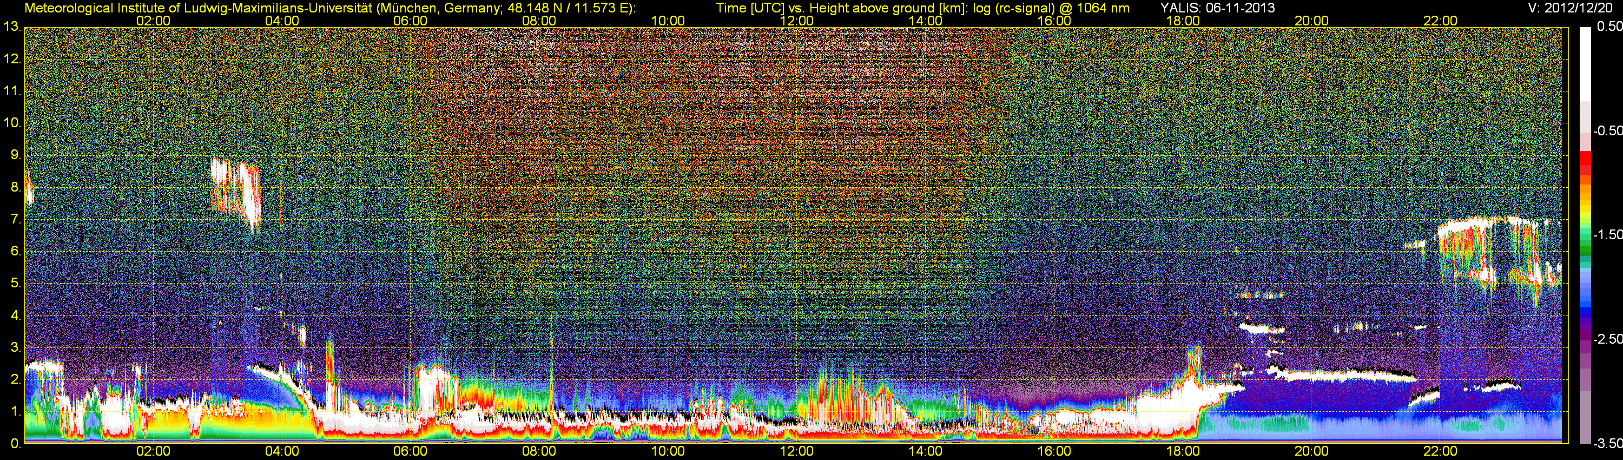Image resolution: width=1623 pixels, height=460 pixels.
Task: Click the 22:00 label on the bottom time axis
Action: click(x=1440, y=452)
